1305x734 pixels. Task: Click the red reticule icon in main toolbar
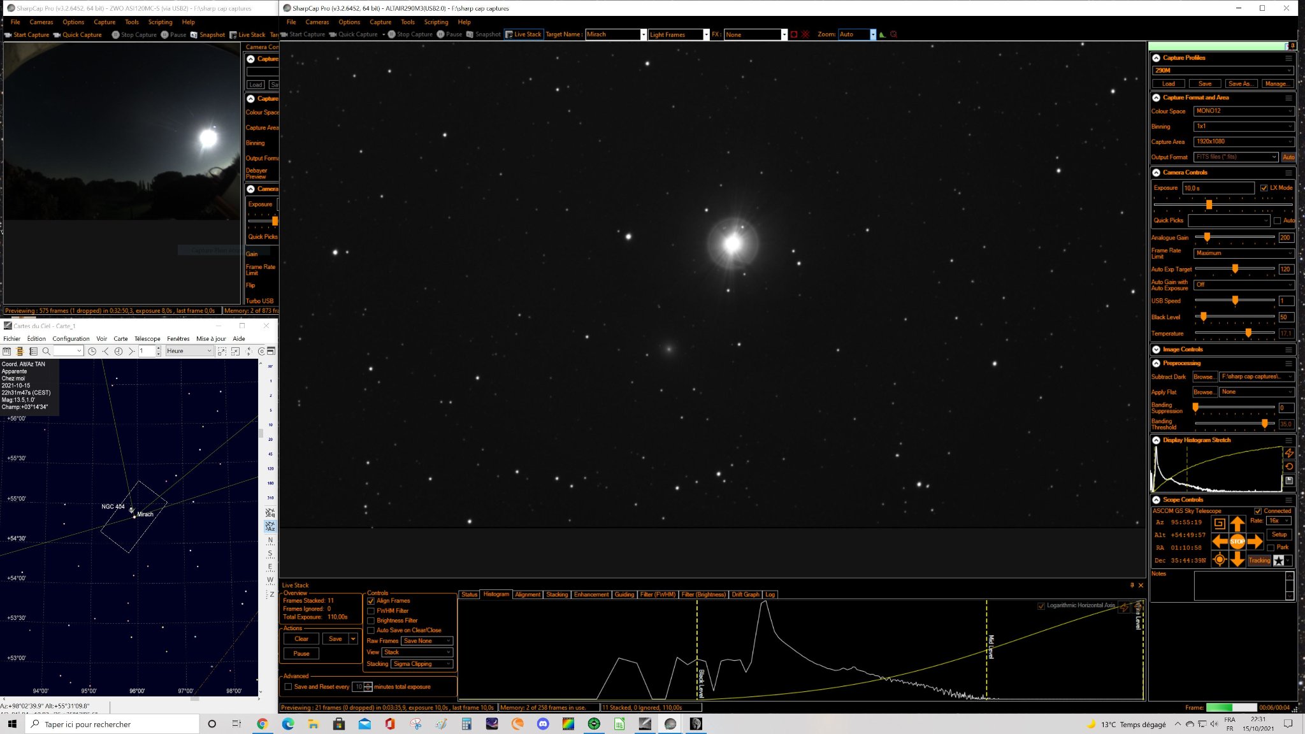[x=806, y=34]
